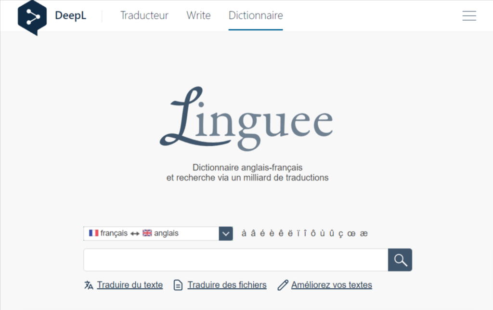Open the Traduire des fichiers link
493x310 pixels.
coord(227,284)
